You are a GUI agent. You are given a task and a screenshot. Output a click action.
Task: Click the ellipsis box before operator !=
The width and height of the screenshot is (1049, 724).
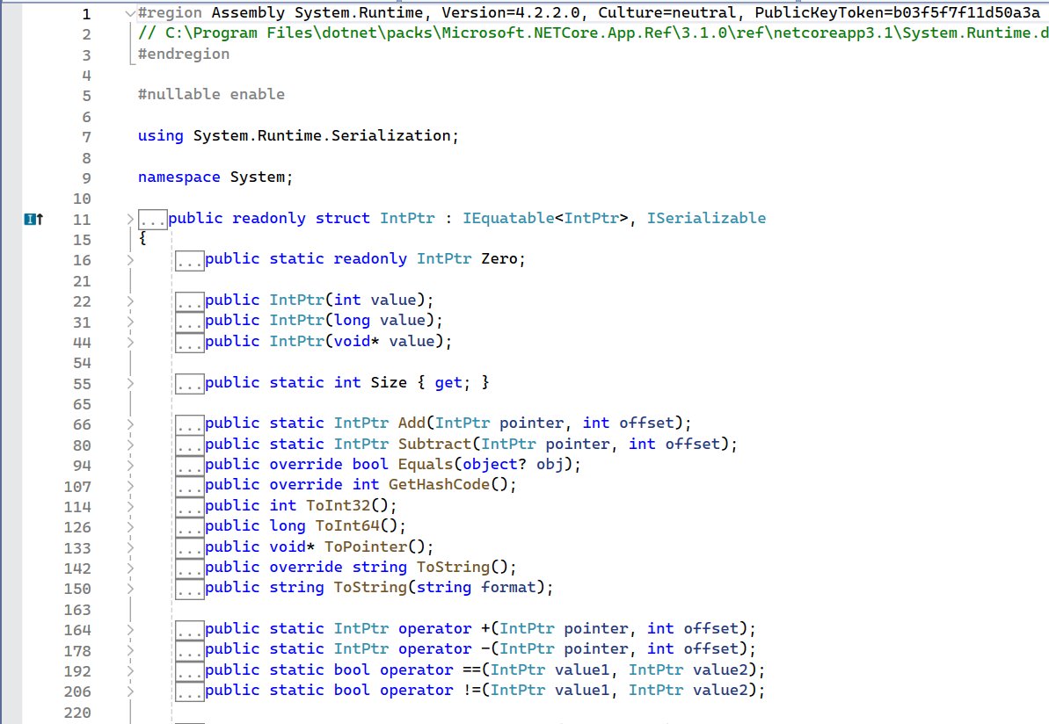190,691
